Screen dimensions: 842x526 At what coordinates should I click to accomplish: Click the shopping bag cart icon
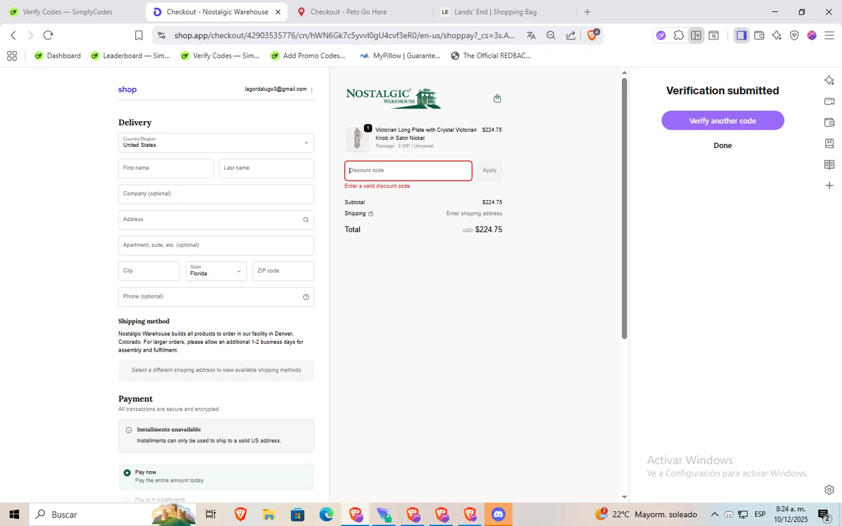pos(497,98)
